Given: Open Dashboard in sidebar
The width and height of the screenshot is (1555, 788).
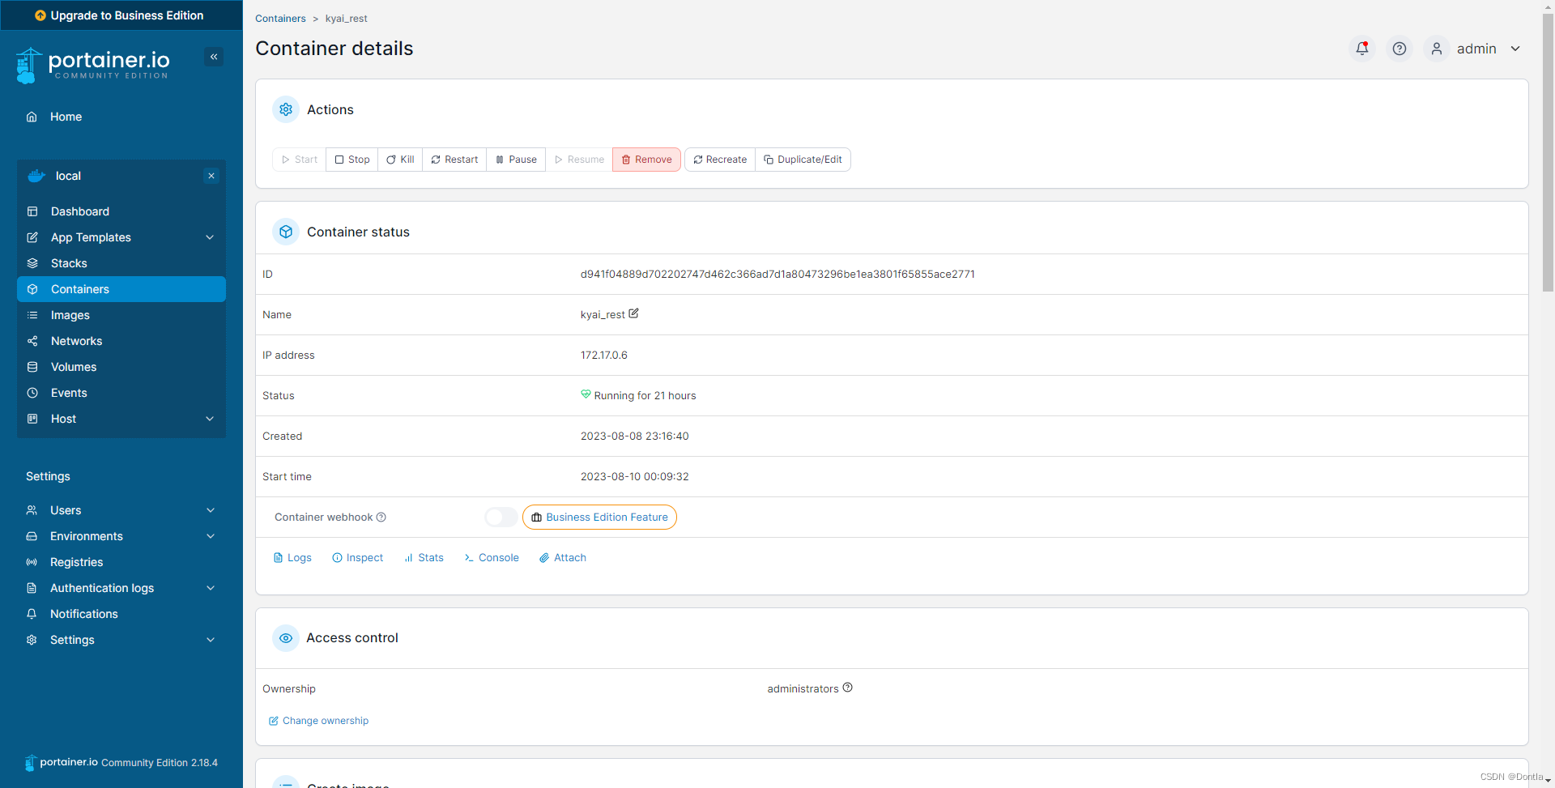Looking at the screenshot, I should (121, 211).
